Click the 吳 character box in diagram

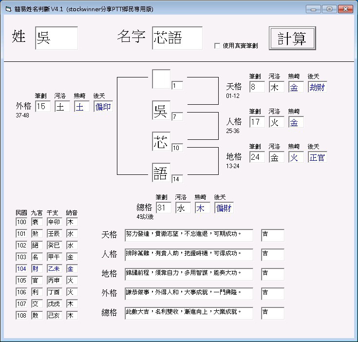click(x=161, y=110)
